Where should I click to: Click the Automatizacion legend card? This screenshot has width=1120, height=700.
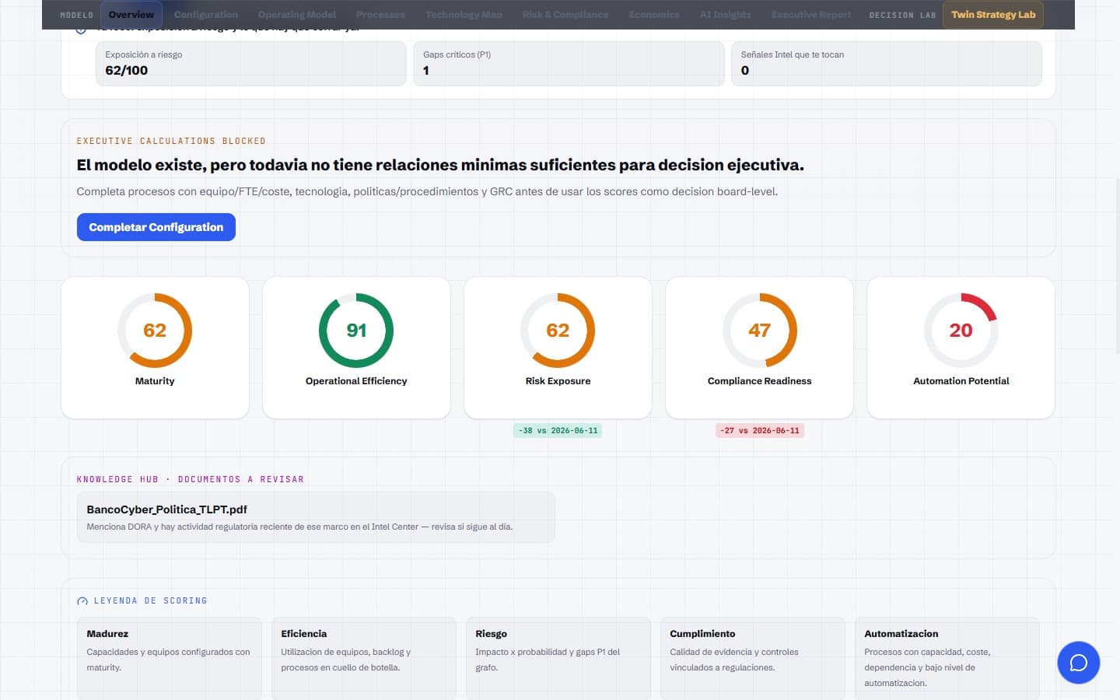pos(947,658)
